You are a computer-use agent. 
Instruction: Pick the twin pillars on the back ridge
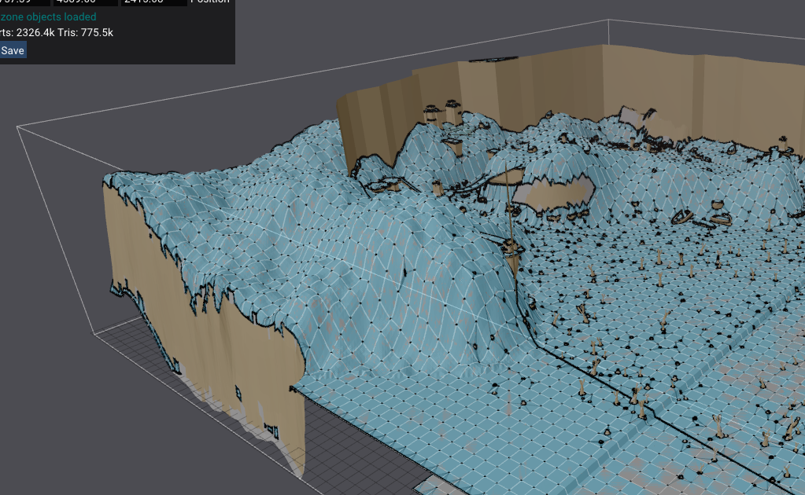tap(441, 114)
